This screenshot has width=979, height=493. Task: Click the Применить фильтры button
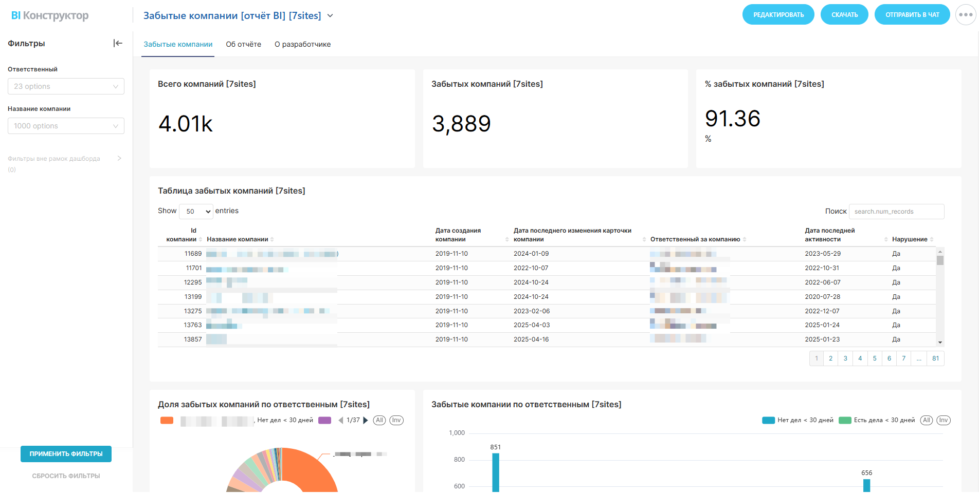(66, 454)
